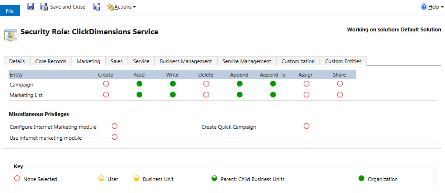Screen dimensions: 445x193
Task: Click the Organization key icon
Action: click(361, 178)
